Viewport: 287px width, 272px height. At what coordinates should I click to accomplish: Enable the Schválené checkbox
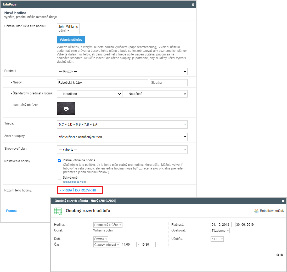pyautogui.click(x=59, y=178)
